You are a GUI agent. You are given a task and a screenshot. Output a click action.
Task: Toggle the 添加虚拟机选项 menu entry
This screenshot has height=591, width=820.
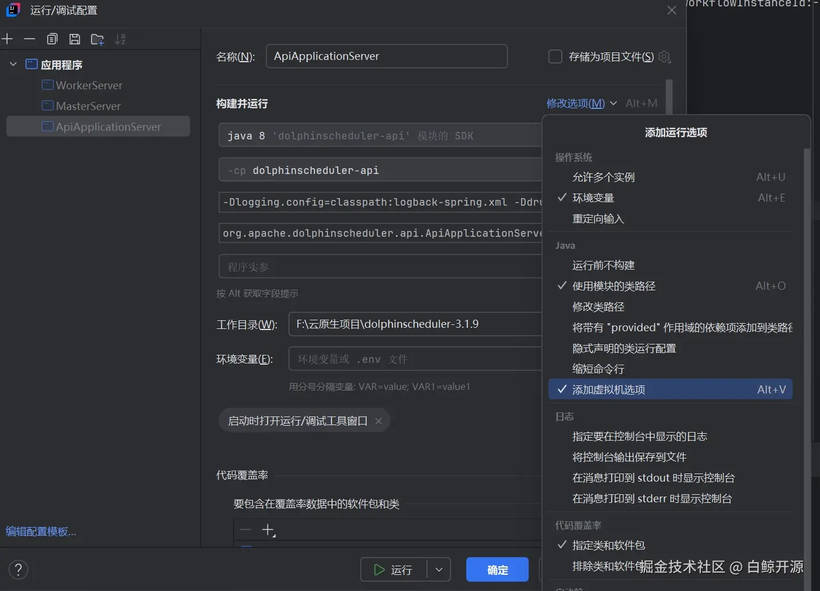coord(670,389)
